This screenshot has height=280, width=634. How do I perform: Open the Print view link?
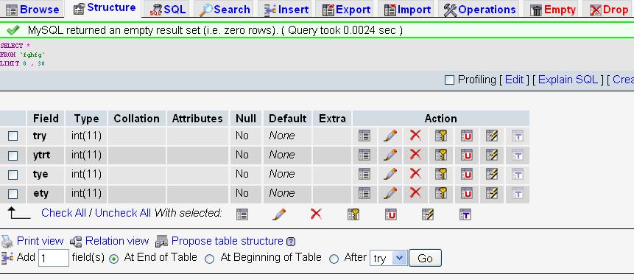(x=40, y=241)
